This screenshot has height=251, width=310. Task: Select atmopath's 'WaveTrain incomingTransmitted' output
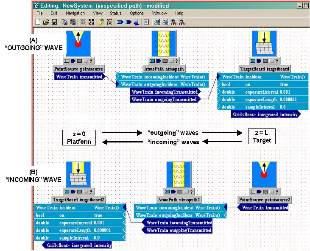point(165,92)
